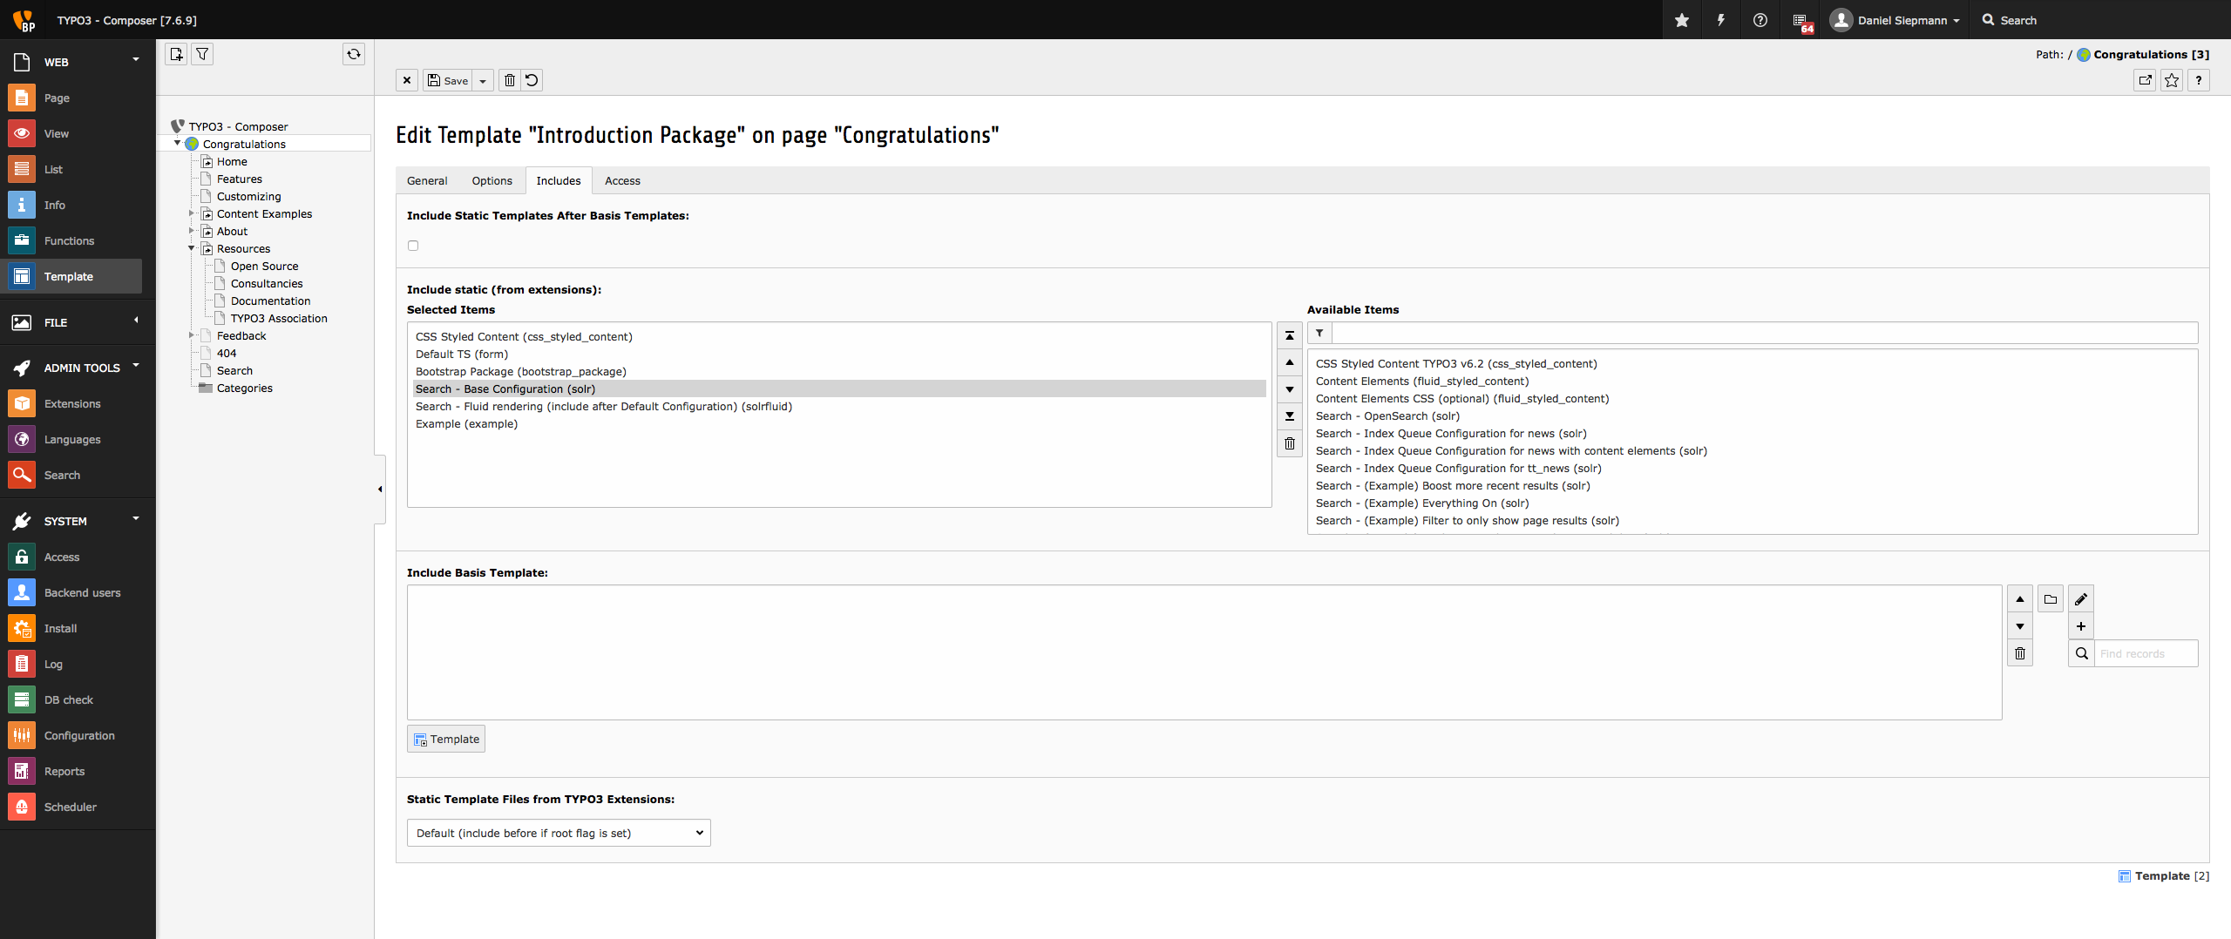Open the Static Template Files dropdown
This screenshot has height=939, width=2231.
pyautogui.click(x=559, y=833)
